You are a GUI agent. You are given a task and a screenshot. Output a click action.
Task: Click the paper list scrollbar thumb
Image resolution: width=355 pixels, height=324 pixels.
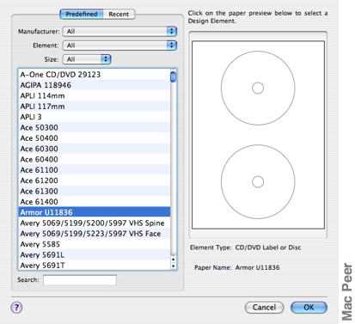click(173, 76)
